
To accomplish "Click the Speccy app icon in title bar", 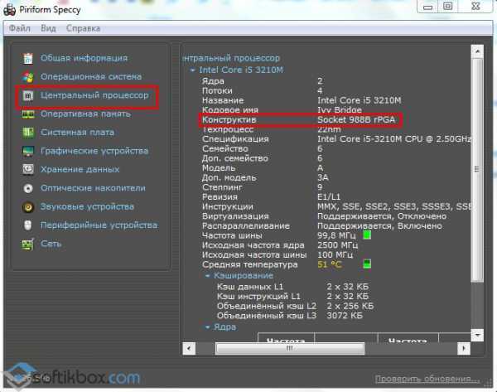I will (x=9, y=9).
